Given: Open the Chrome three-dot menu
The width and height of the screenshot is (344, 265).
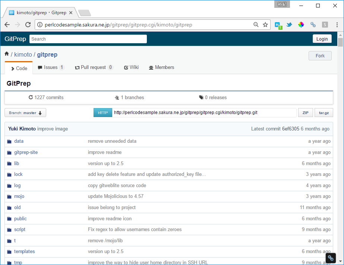Looking at the screenshot, I should point(337,25).
